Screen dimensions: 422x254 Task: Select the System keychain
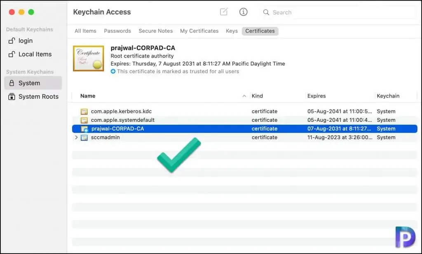pos(33,83)
